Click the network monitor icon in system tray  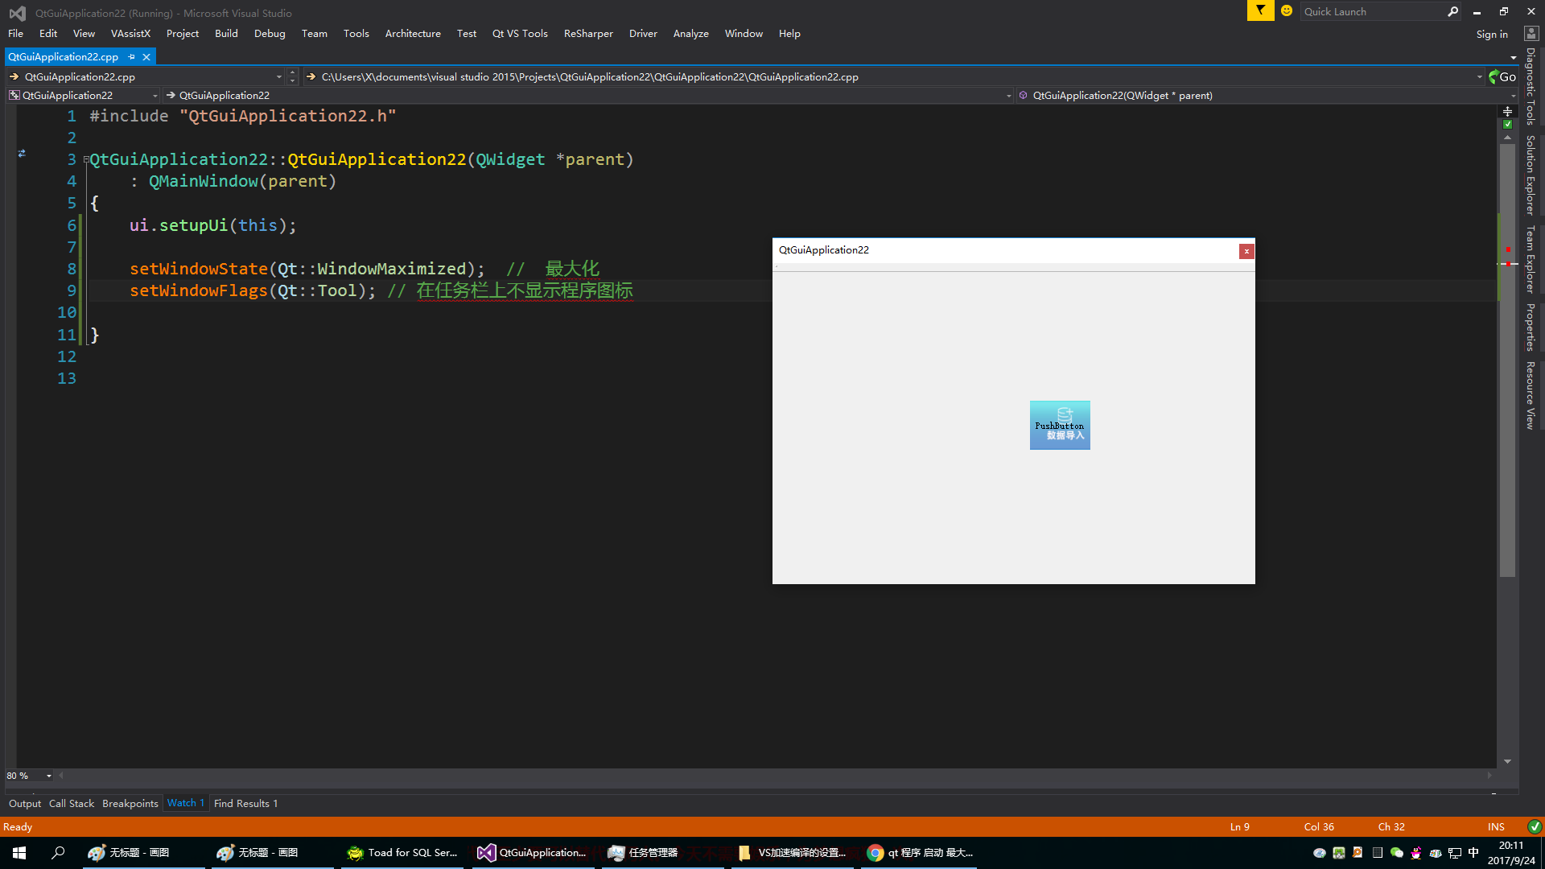[1455, 853]
